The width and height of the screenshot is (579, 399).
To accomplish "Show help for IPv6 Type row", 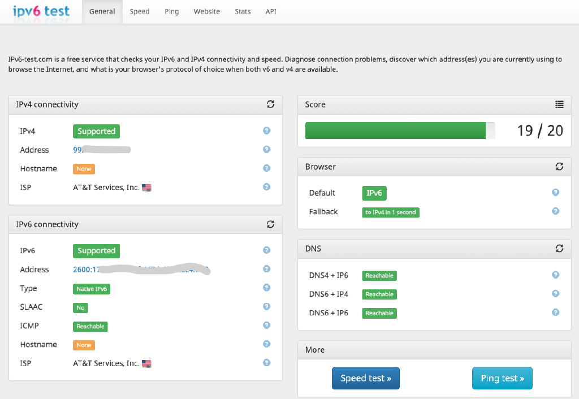I will [x=267, y=288].
